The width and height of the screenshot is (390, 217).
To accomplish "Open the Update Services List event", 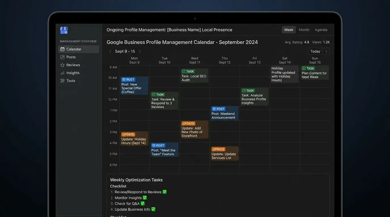I will pos(224,153).
